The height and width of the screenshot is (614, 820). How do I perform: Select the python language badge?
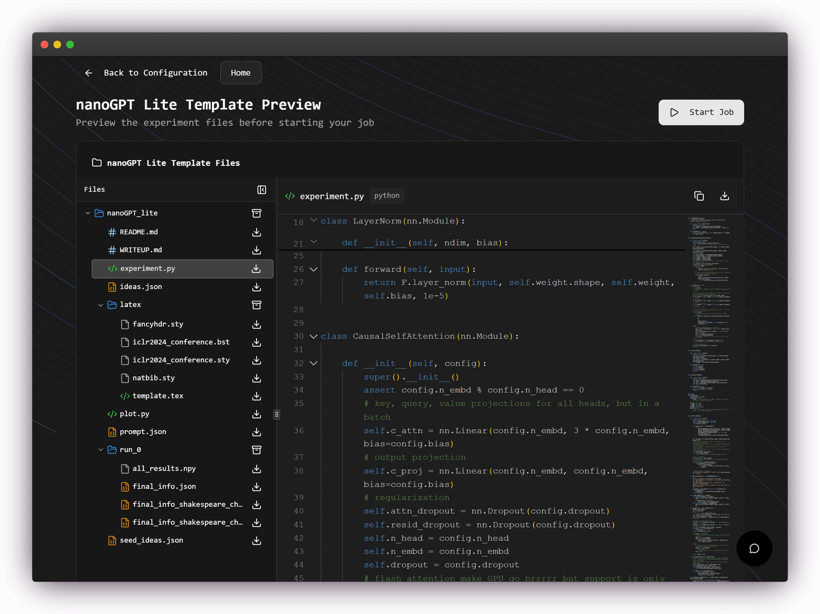tap(387, 196)
